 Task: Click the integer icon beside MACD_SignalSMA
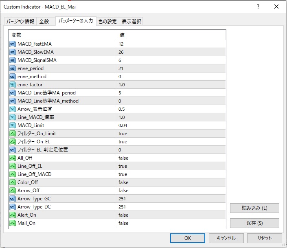[13, 60]
